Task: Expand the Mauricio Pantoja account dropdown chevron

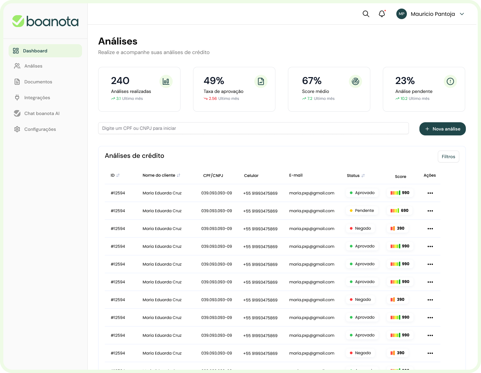Action: 462,14
